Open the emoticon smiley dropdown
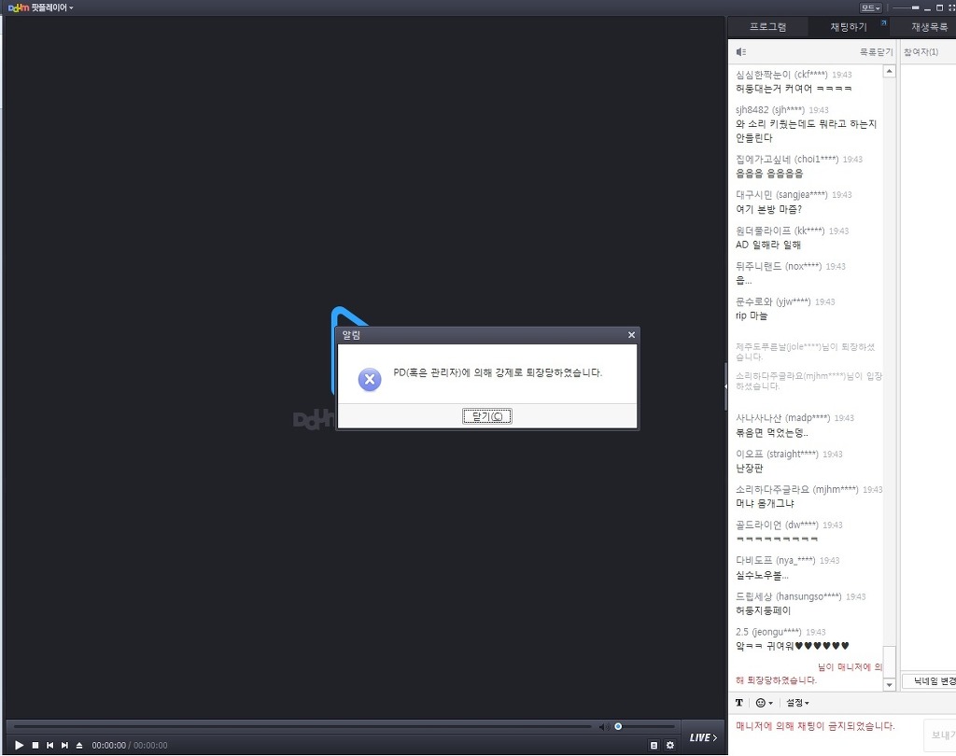This screenshot has width=956, height=756. 764,703
